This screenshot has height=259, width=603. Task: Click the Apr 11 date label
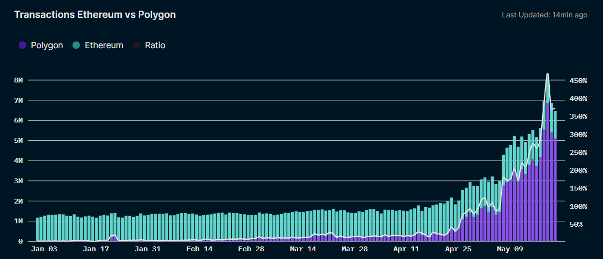406,249
